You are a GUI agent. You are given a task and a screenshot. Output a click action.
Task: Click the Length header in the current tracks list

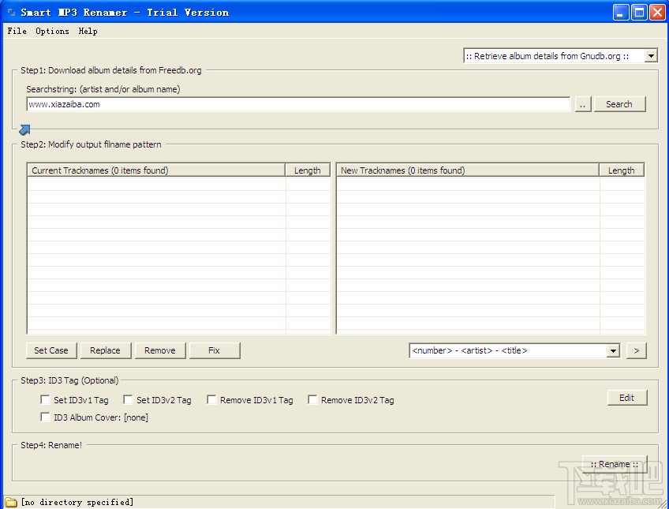click(308, 170)
